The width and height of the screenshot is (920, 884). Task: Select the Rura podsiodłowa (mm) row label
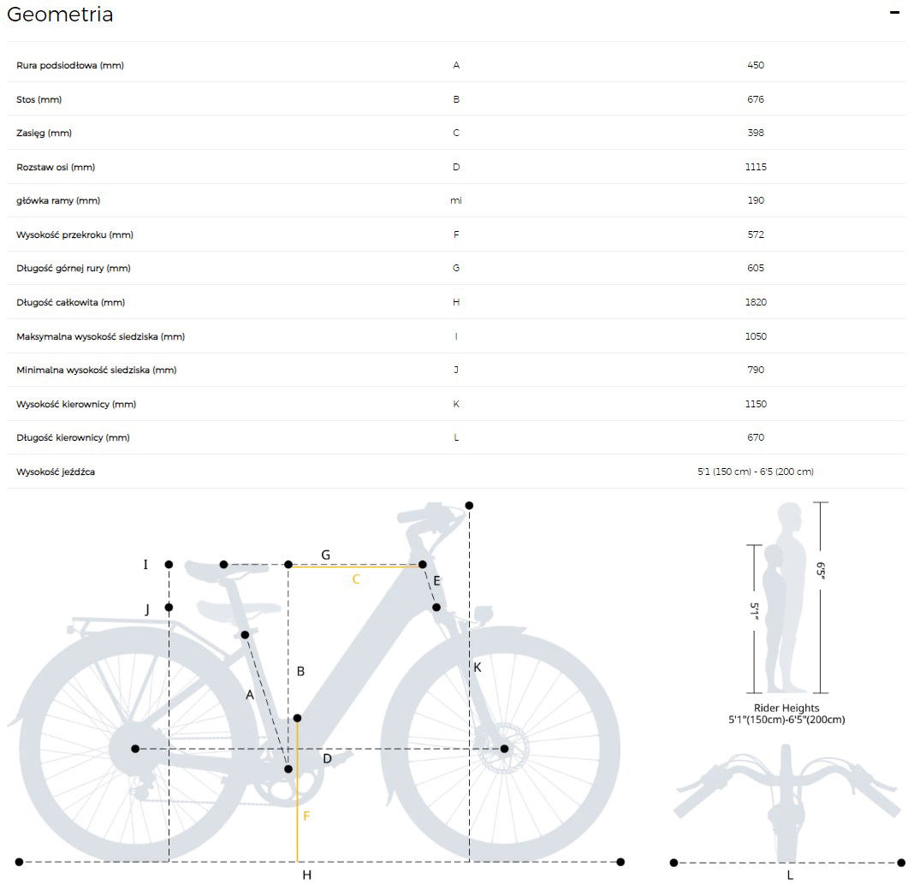(x=70, y=65)
